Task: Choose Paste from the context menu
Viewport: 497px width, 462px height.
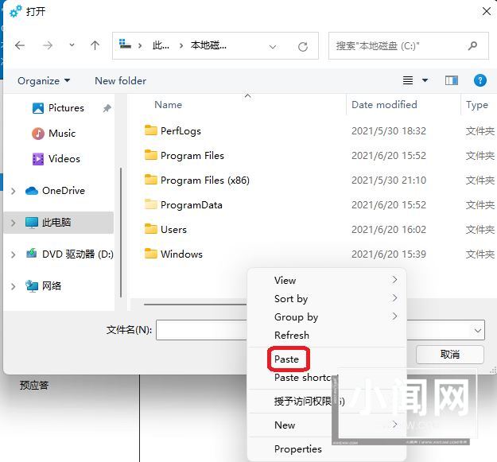Action: (327, 359)
